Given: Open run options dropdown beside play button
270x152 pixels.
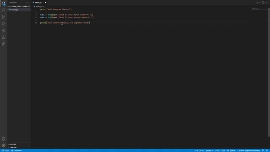Looking at the screenshot, I should (260, 3).
